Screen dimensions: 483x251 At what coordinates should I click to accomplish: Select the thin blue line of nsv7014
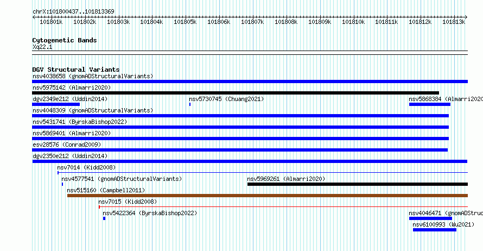coord(263,173)
